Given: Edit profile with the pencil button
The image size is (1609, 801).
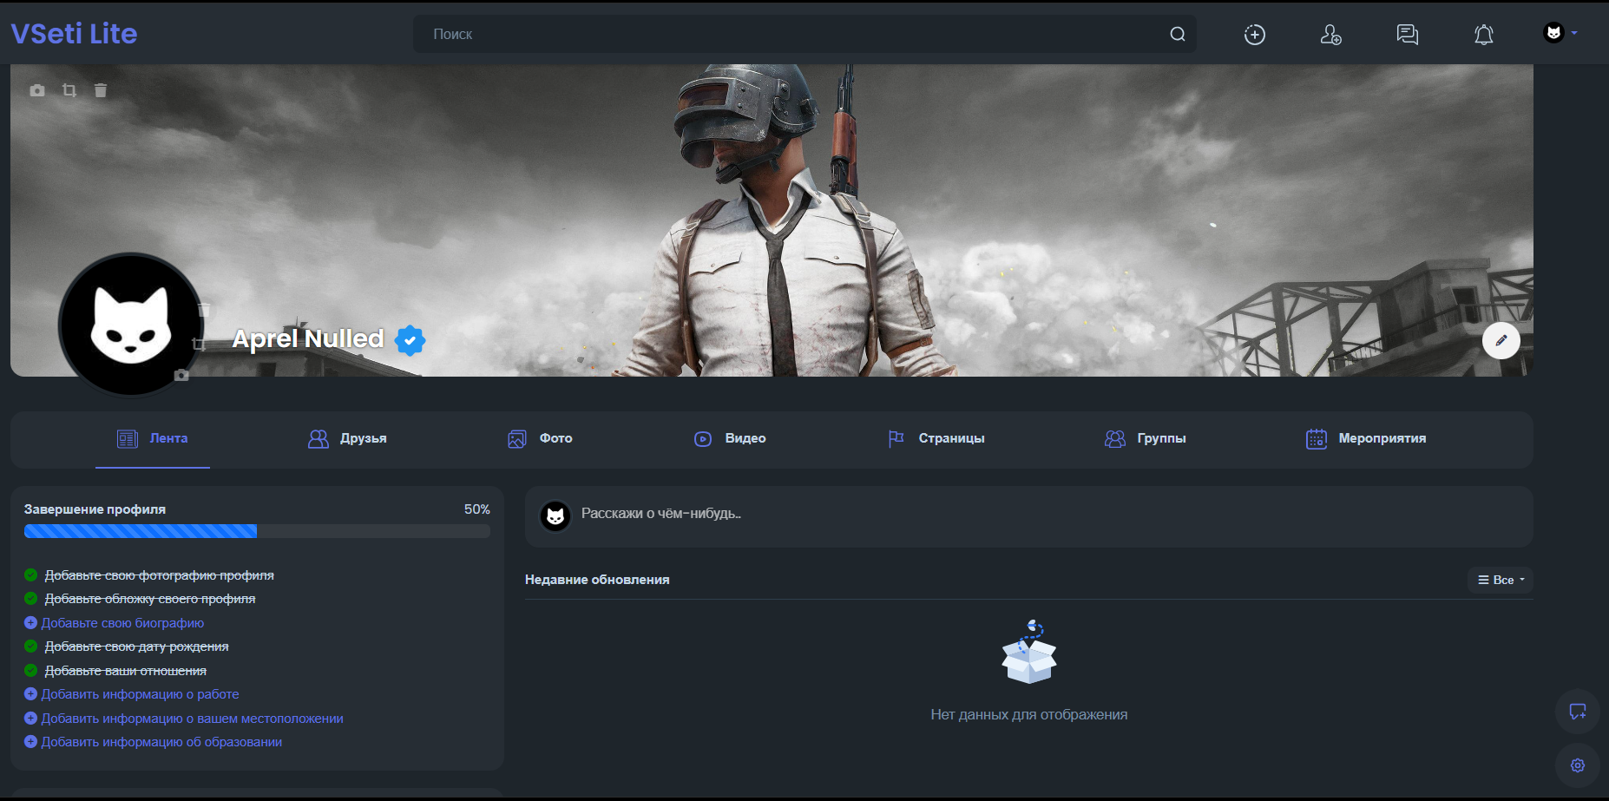Looking at the screenshot, I should tap(1501, 340).
